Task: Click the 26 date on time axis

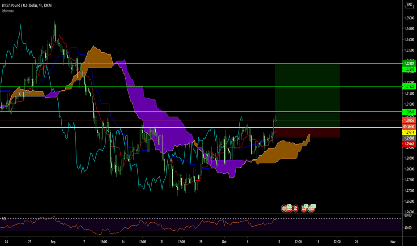Action: click(357, 242)
